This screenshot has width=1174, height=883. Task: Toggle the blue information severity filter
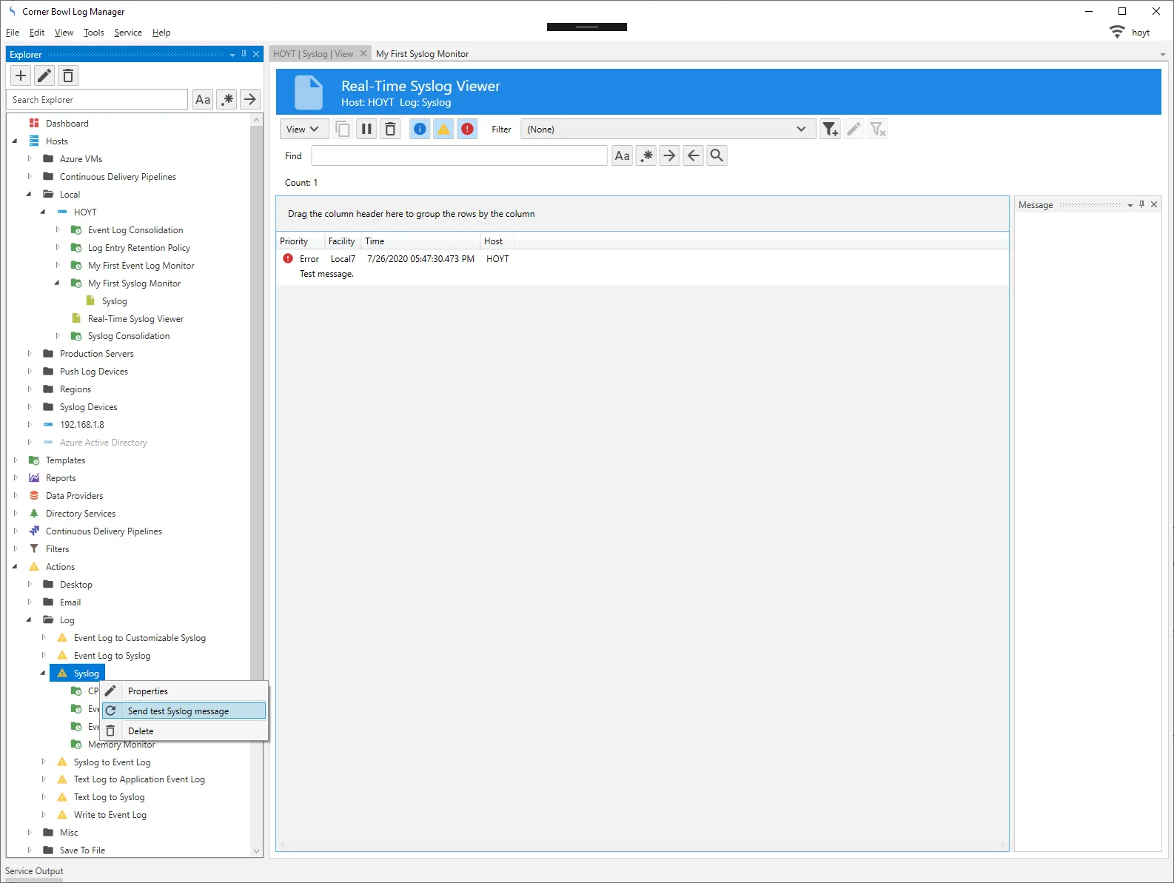click(x=420, y=129)
